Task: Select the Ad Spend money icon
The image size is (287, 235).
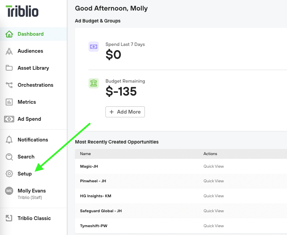Action: coord(9,119)
